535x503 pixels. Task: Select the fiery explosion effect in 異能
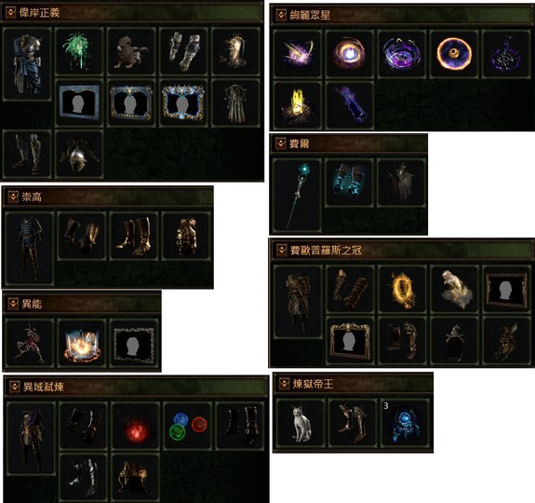[x=81, y=343]
